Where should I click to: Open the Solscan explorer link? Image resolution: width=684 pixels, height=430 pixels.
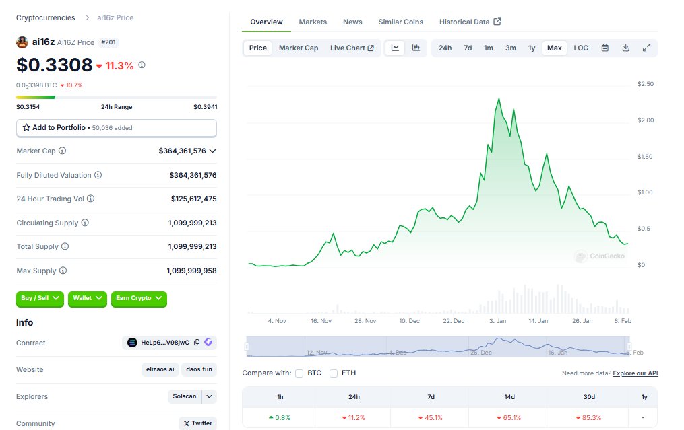coord(185,396)
